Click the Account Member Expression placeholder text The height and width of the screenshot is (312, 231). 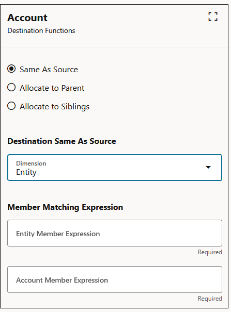(62, 280)
